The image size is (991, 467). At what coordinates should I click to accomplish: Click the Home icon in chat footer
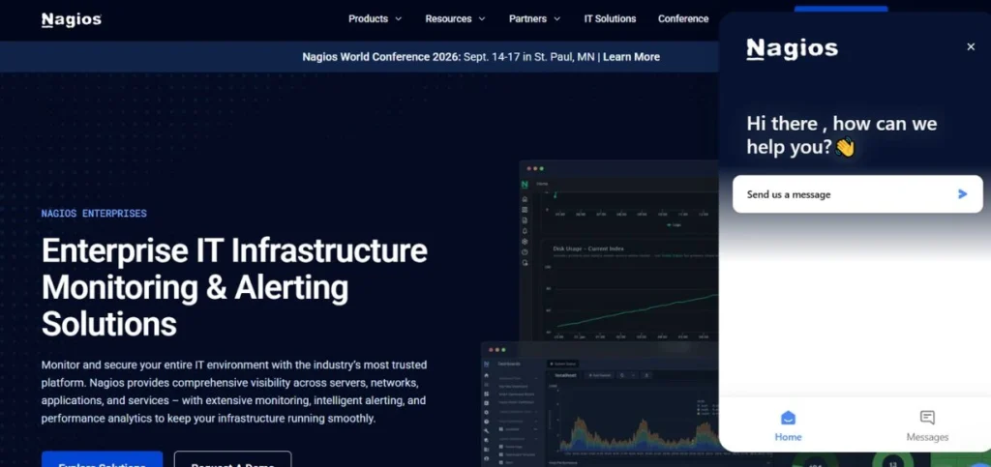point(788,418)
